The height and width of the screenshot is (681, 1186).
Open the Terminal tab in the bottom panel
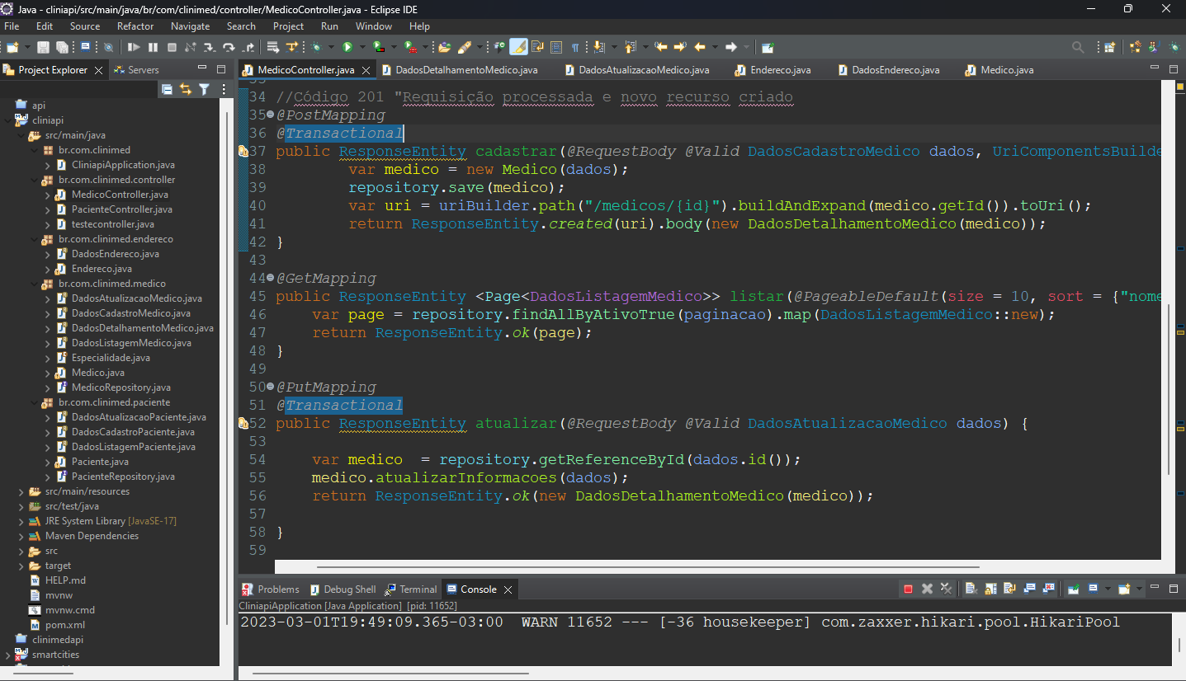coord(418,589)
